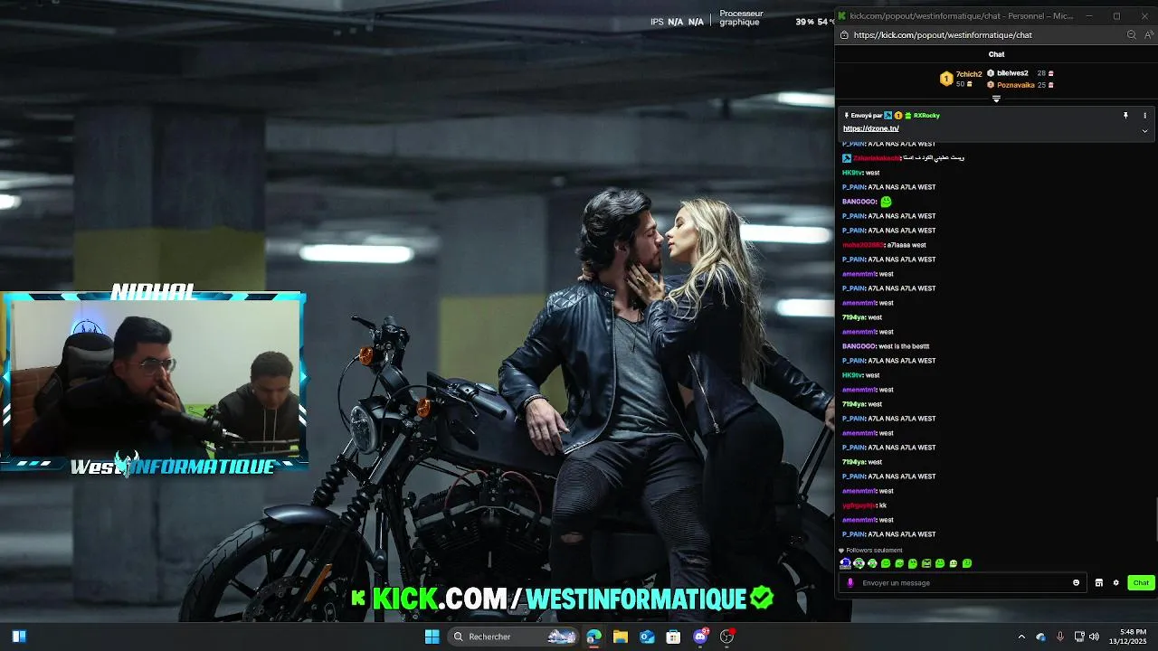Open 7chich2 top gifter entry
The height and width of the screenshot is (651, 1158).
961,79
